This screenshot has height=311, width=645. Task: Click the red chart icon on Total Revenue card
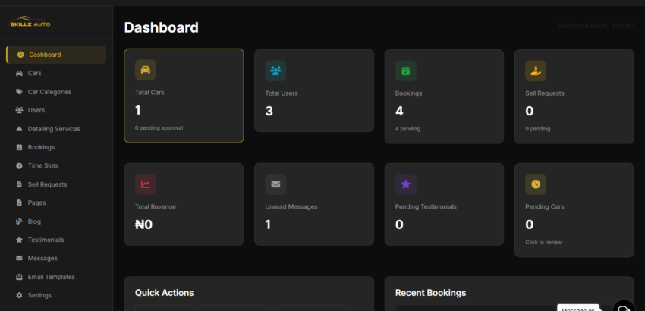click(x=146, y=184)
